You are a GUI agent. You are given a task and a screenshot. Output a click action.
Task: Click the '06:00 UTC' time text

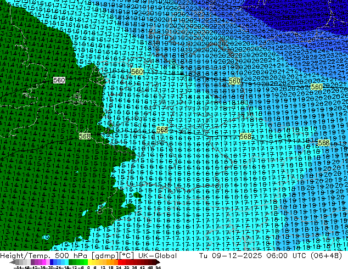[287, 255]
